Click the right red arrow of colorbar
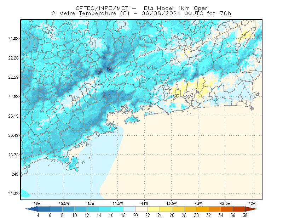This screenshot has height=219, width=283. tap(251, 209)
